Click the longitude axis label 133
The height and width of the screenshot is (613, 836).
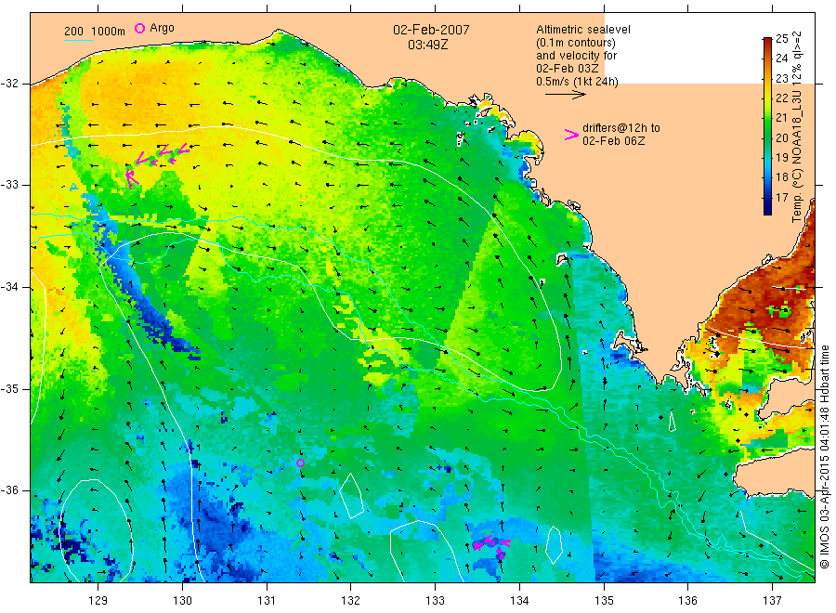point(435,600)
